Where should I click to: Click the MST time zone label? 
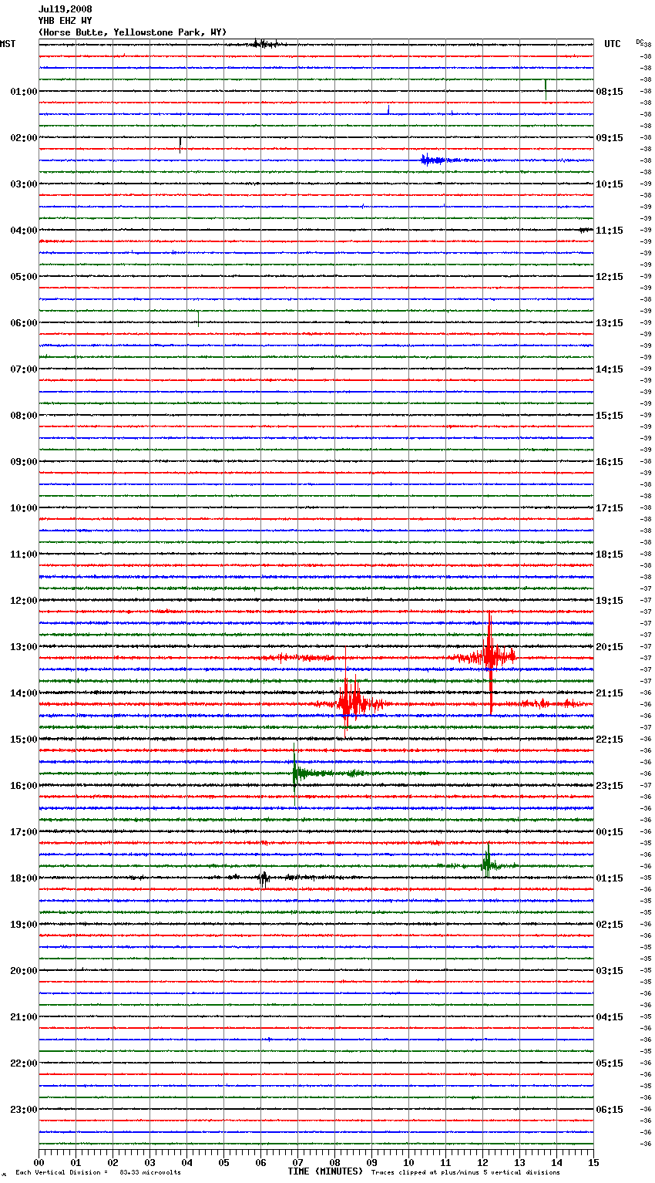(8, 44)
